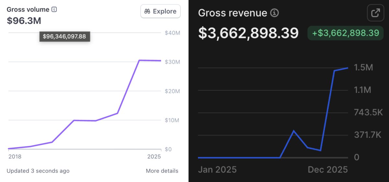Click the info icon beside Gross volume
This screenshot has width=389, height=182.
pyautogui.click(x=54, y=9)
